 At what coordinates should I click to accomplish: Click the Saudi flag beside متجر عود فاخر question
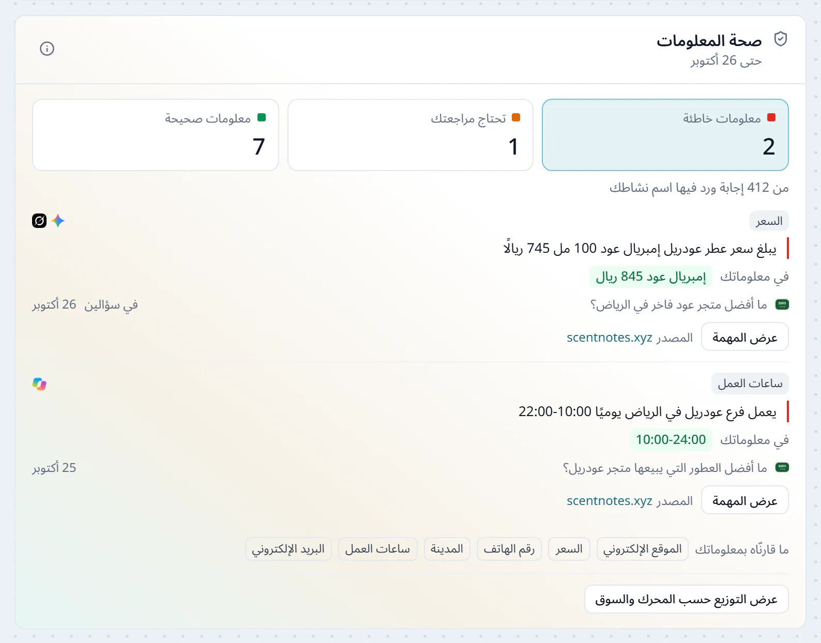click(x=782, y=304)
